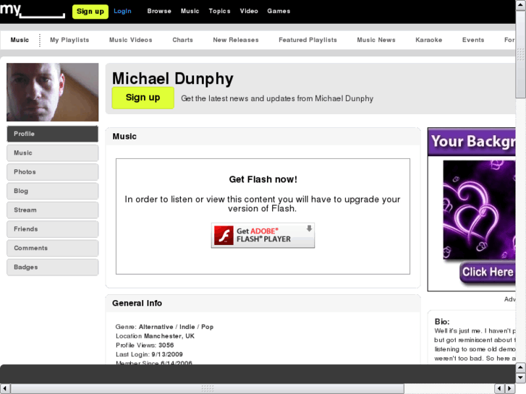This screenshot has width=526, height=394.
Task: Click the vertical scrollbar down arrow
Action: pos(520,378)
